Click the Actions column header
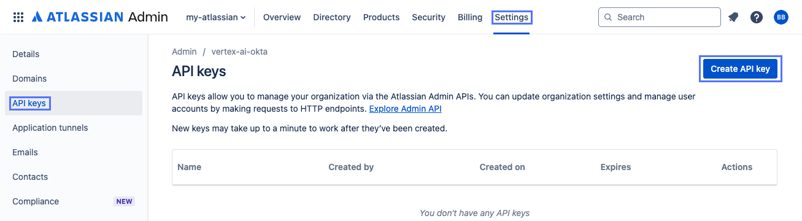The image size is (802, 221). (x=737, y=167)
